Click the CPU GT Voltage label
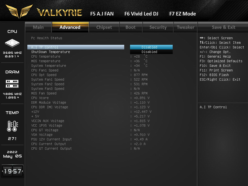This screenshot has height=186, width=248. point(45,130)
